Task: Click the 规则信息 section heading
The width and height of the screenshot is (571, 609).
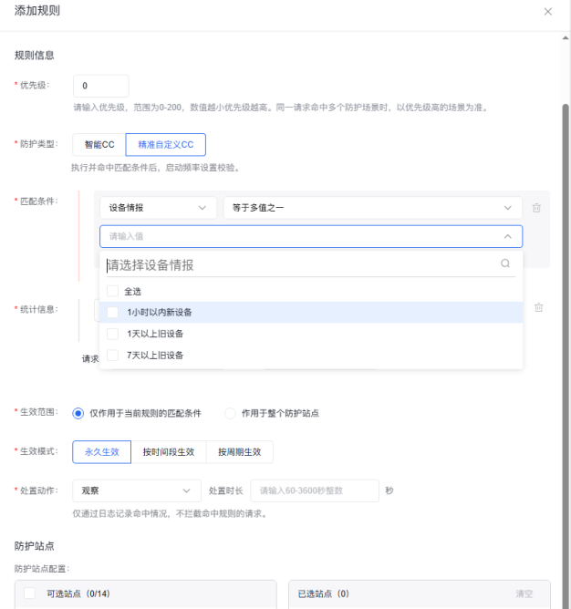Action: coord(35,55)
